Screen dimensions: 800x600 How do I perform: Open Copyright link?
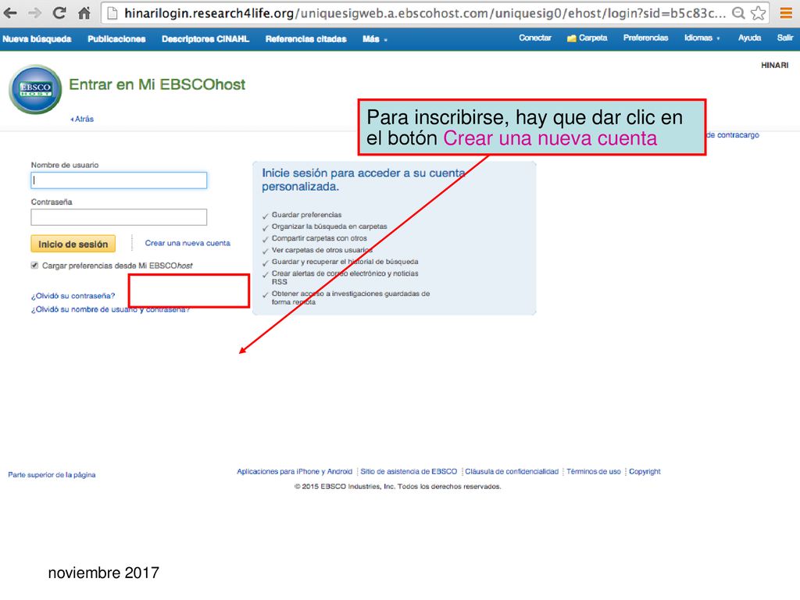coord(645,471)
